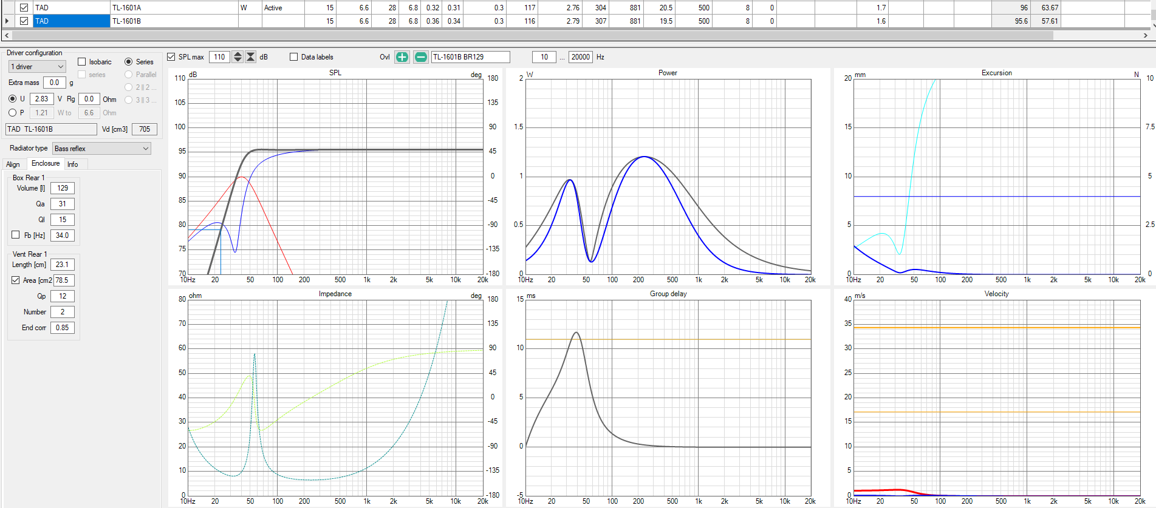The width and height of the screenshot is (1156, 508).
Task: Switch to the Info tab
Action: click(73, 164)
